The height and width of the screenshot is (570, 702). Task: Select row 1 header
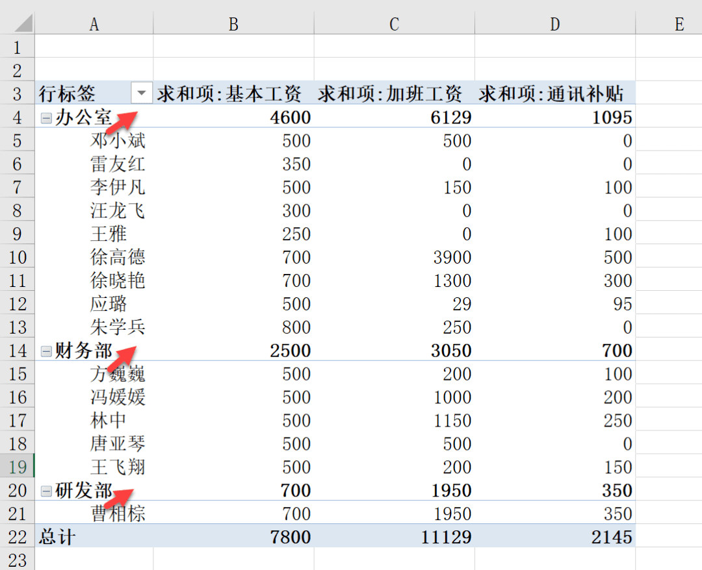(x=17, y=47)
